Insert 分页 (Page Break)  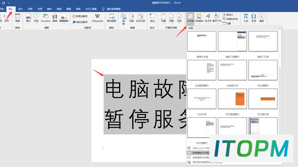pyautogui.click(x=7, y=19)
